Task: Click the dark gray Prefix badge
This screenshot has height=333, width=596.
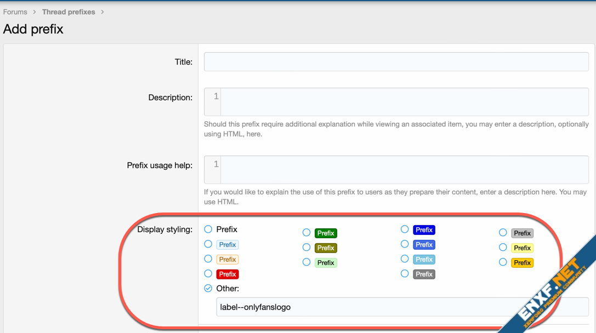Action: (x=424, y=274)
